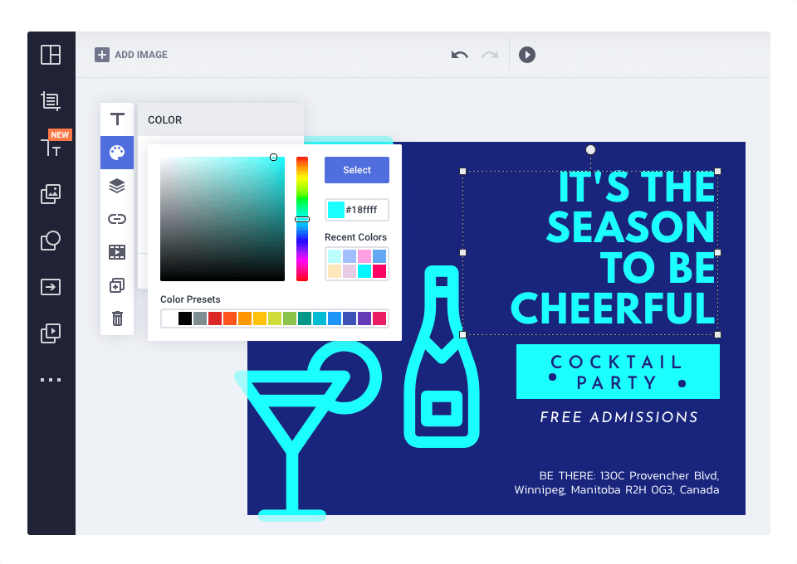Delete the selected element with the trash icon
This screenshot has height=564, width=797.
click(117, 318)
